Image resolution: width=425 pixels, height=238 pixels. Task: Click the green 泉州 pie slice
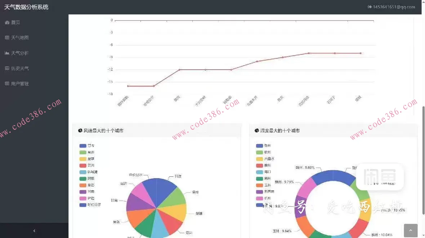[x=174, y=197]
